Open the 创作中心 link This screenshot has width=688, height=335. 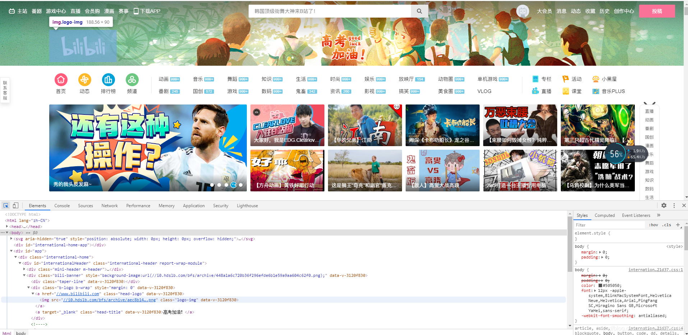pos(624,11)
